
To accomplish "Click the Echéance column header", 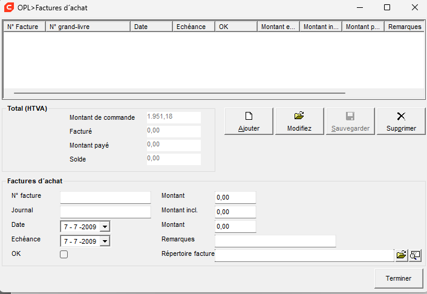I will point(194,27).
